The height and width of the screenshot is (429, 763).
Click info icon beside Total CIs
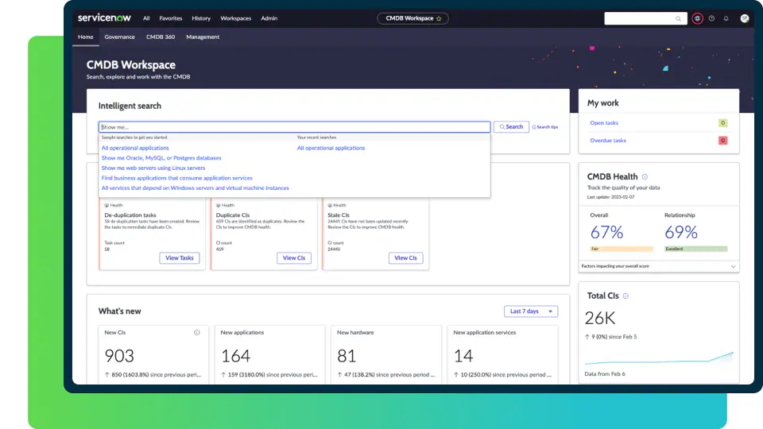[x=626, y=296]
